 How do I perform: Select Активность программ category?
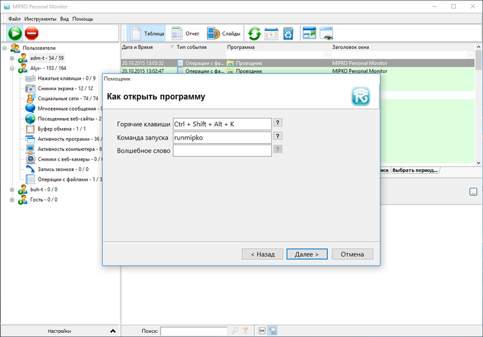[69, 139]
